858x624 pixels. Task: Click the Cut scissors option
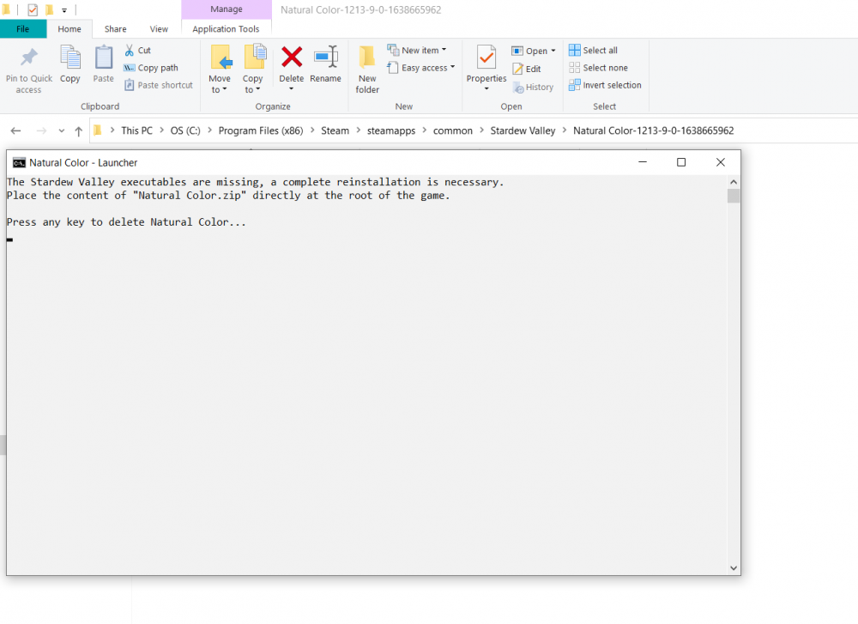[137, 51]
